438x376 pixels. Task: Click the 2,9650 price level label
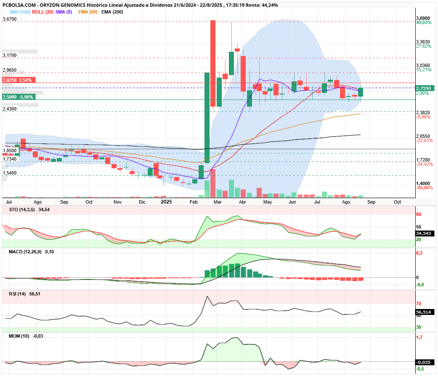coord(10,70)
